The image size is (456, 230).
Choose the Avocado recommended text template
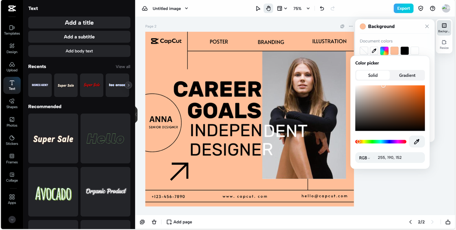[53, 192]
